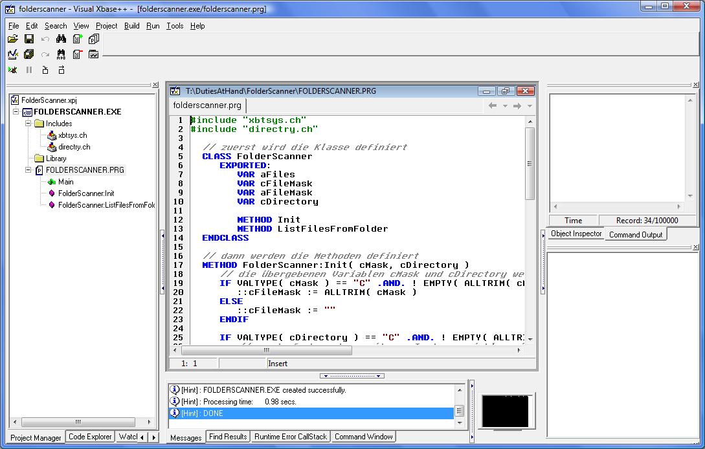Screen dimensions: 705x449
Task: Click the xbtsys.ch include file icon
Action: coord(52,135)
